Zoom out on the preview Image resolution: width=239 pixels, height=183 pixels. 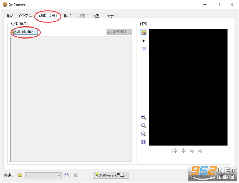(143, 125)
